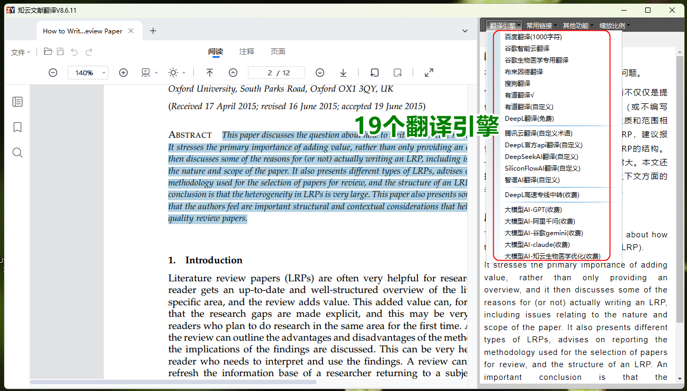Image resolution: width=687 pixels, height=391 pixels.
Task: Undo with the left curved arrow
Action: (x=74, y=52)
